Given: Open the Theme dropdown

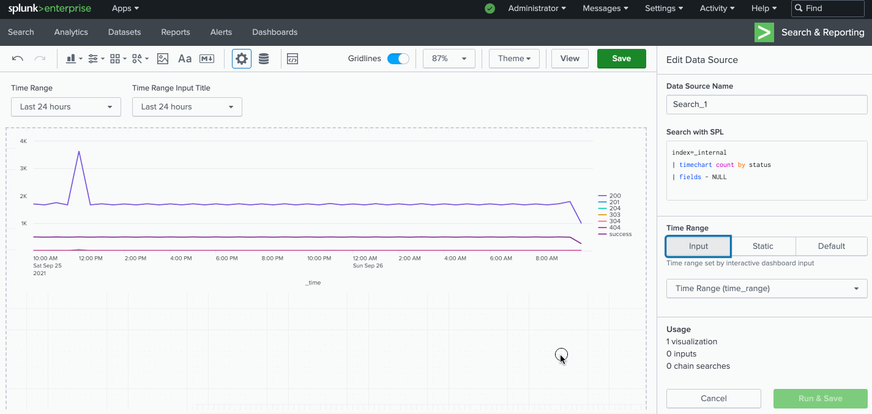Looking at the screenshot, I should point(514,59).
